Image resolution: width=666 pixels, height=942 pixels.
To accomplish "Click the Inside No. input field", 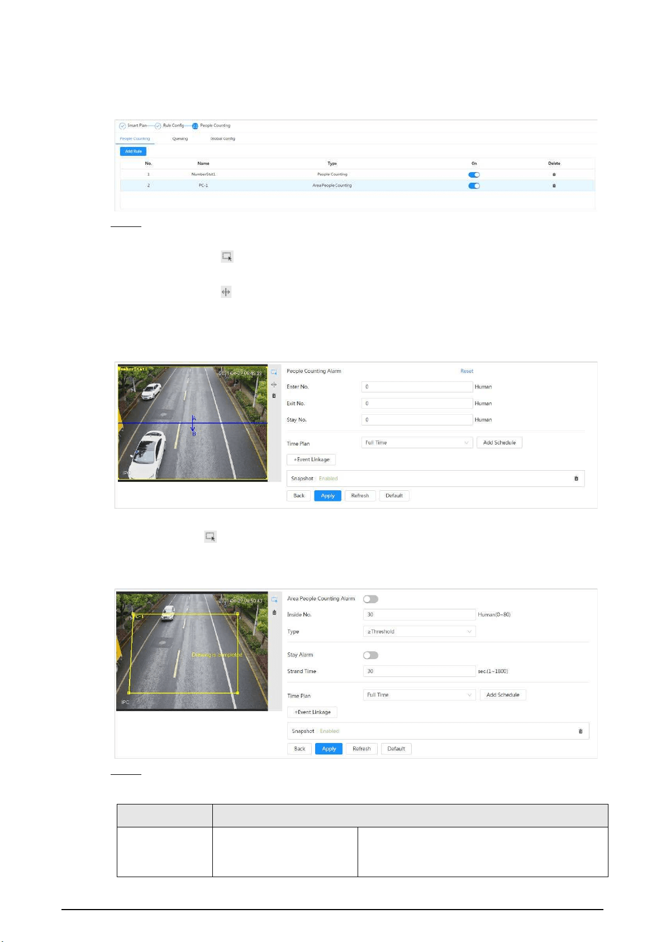I will click(x=419, y=615).
